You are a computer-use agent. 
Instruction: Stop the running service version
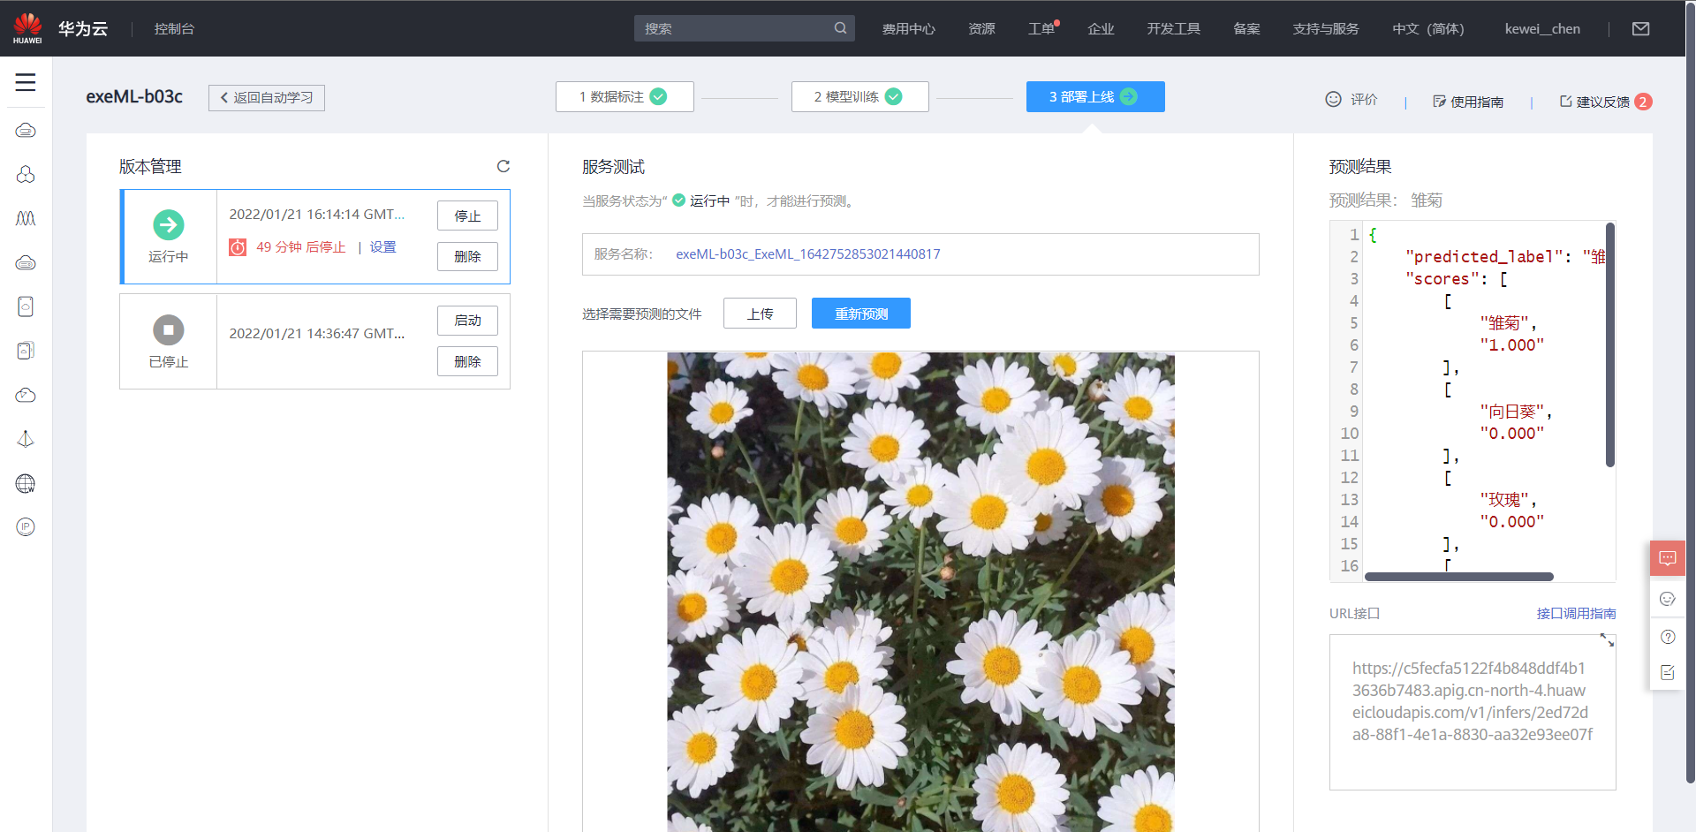[467, 215]
